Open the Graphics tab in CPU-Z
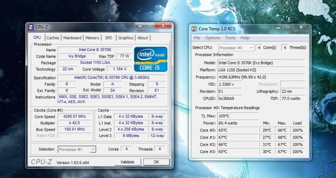The height and width of the screenshot is (178, 336). click(x=126, y=38)
